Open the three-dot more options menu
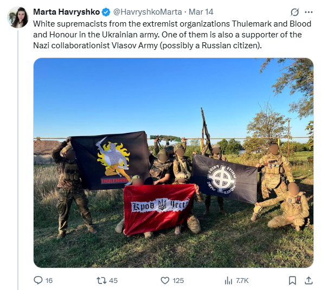This screenshot has width=321, height=290. click(x=309, y=12)
